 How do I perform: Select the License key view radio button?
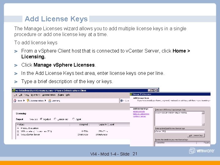[55, 119]
